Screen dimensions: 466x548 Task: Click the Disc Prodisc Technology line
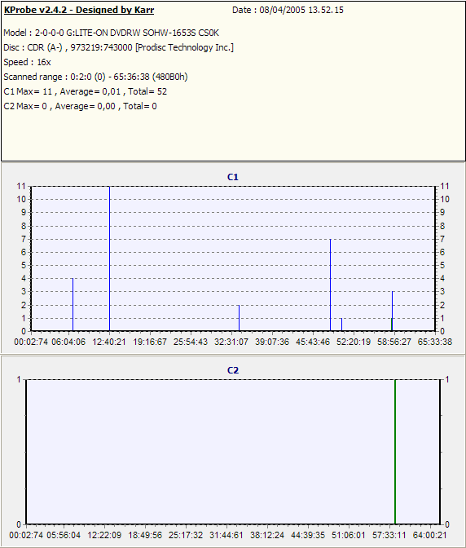119,47
